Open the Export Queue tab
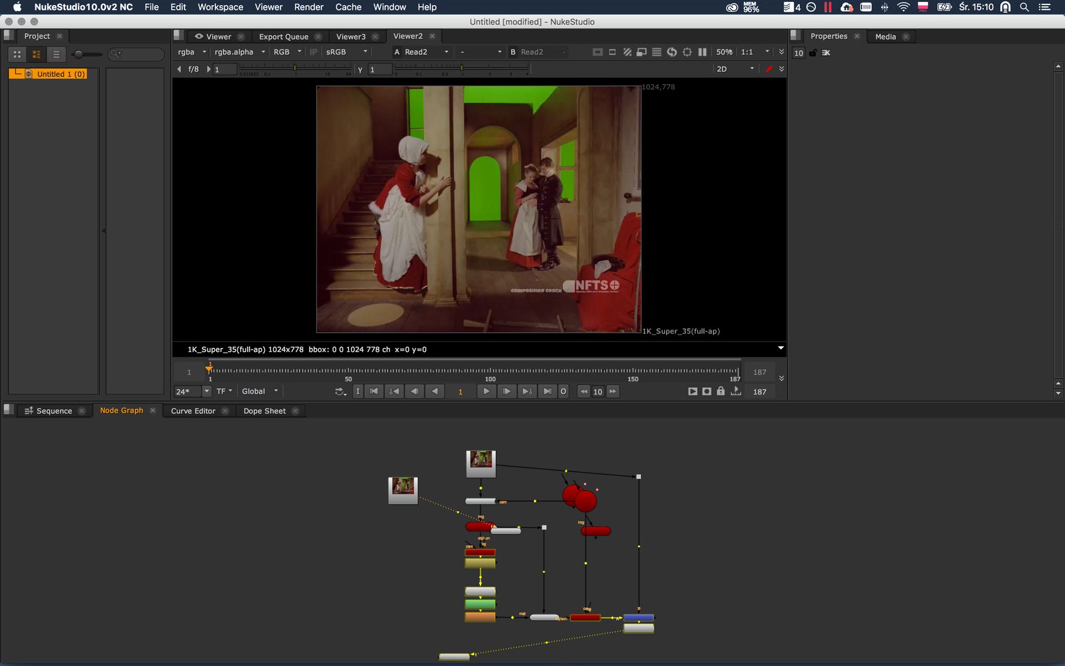The width and height of the screenshot is (1065, 666). coord(284,37)
